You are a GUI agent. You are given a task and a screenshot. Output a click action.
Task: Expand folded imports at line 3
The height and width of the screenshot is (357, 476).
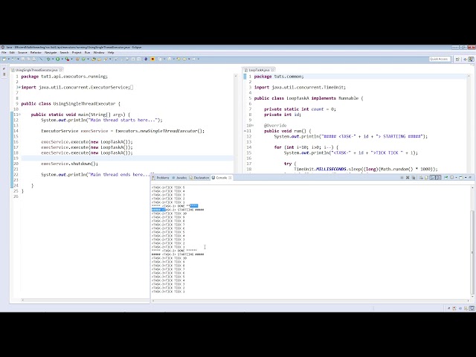pyautogui.click(x=19, y=88)
